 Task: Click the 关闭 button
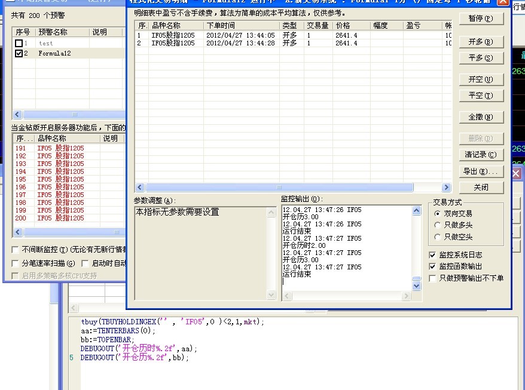(481, 188)
